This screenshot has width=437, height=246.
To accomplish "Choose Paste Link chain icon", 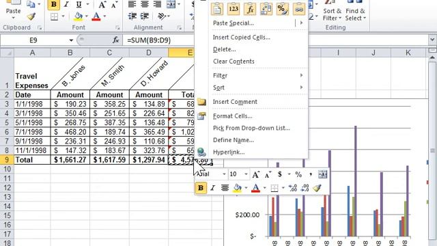I will point(299,9).
